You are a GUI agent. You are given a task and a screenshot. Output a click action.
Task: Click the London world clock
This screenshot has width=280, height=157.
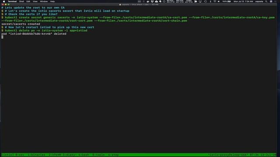[x=189, y=1]
